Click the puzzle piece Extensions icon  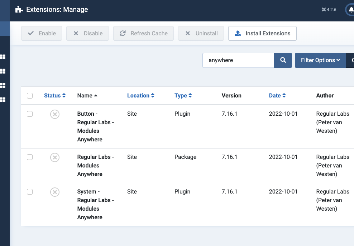(19, 10)
